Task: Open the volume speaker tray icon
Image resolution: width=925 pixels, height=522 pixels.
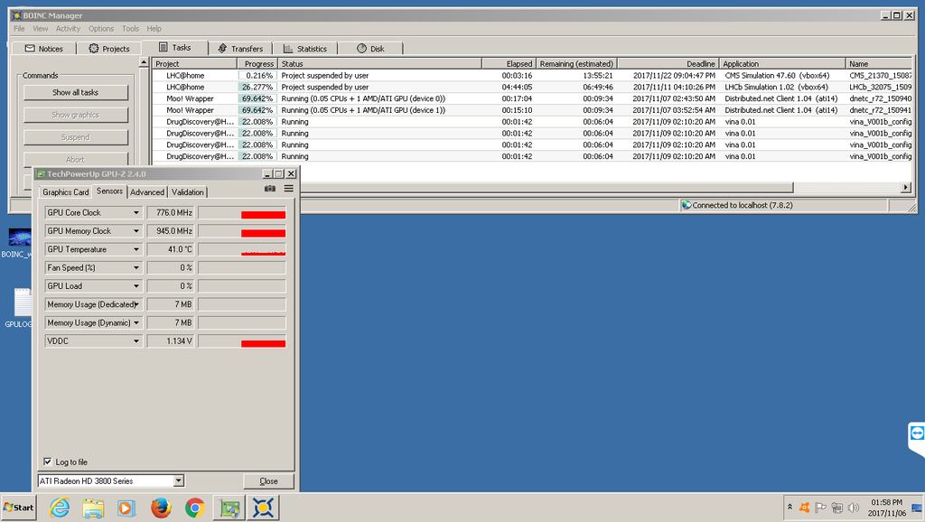Action: coord(853,508)
